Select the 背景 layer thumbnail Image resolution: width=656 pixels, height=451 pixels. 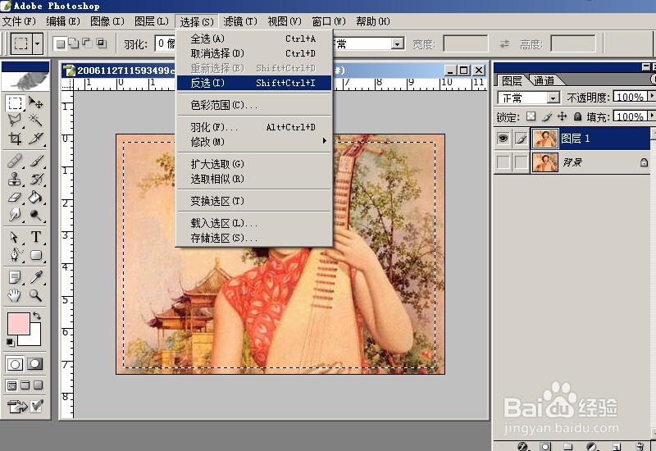[545, 162]
